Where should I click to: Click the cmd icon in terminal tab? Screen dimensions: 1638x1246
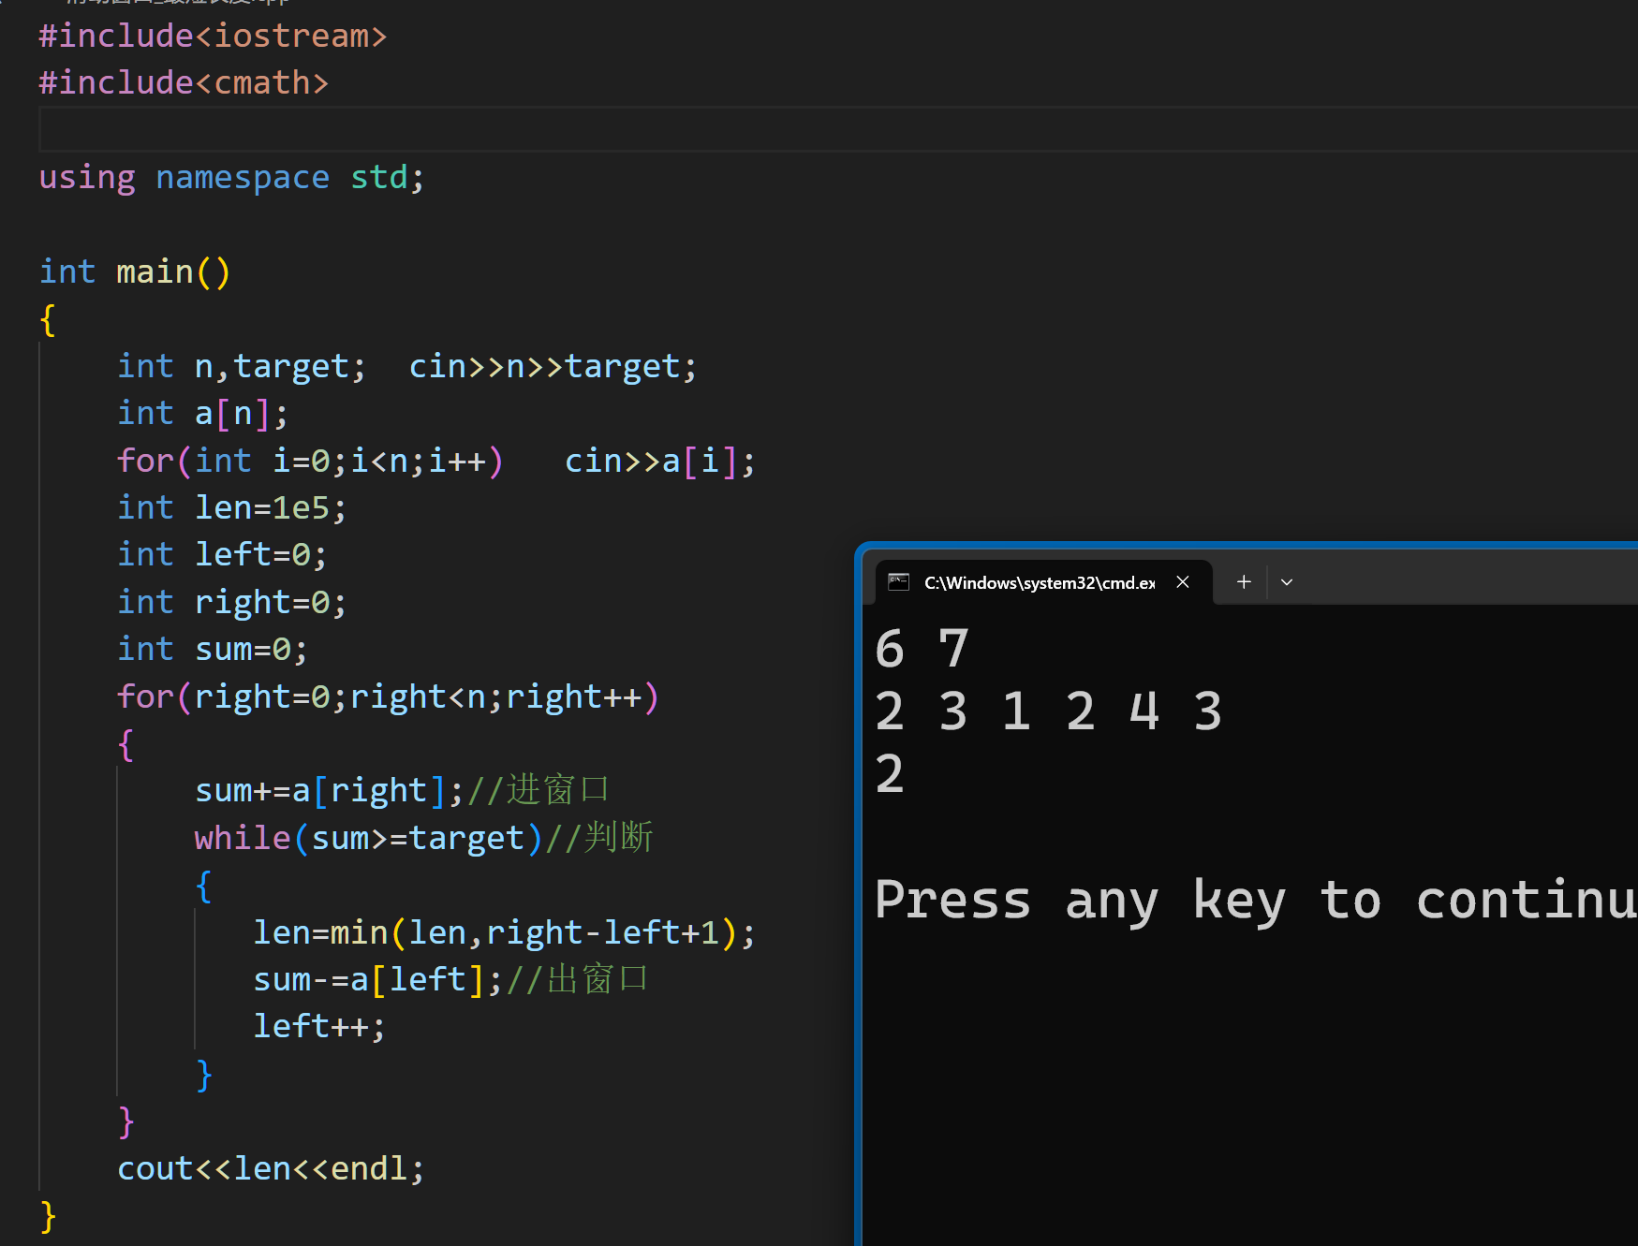click(x=899, y=582)
